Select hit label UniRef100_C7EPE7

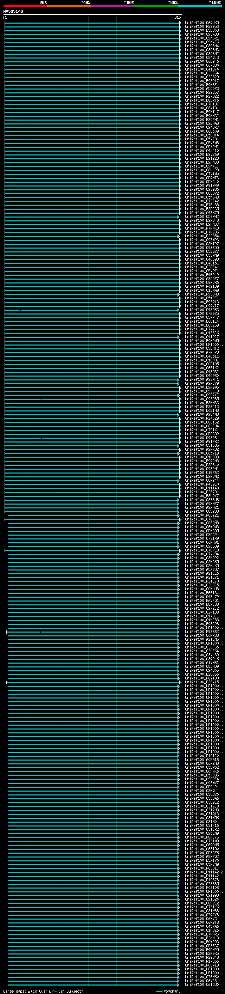[202, 519]
